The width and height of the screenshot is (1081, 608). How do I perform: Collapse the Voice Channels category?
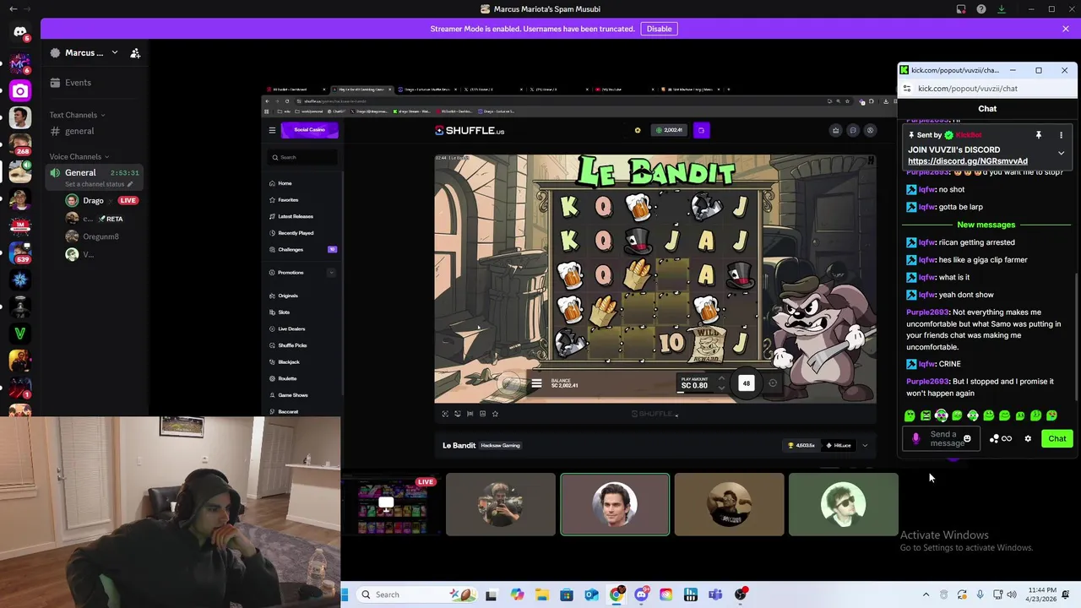(x=79, y=157)
